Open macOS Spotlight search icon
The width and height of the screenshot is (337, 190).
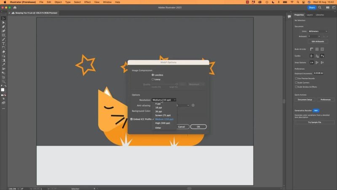(x=298, y=2)
